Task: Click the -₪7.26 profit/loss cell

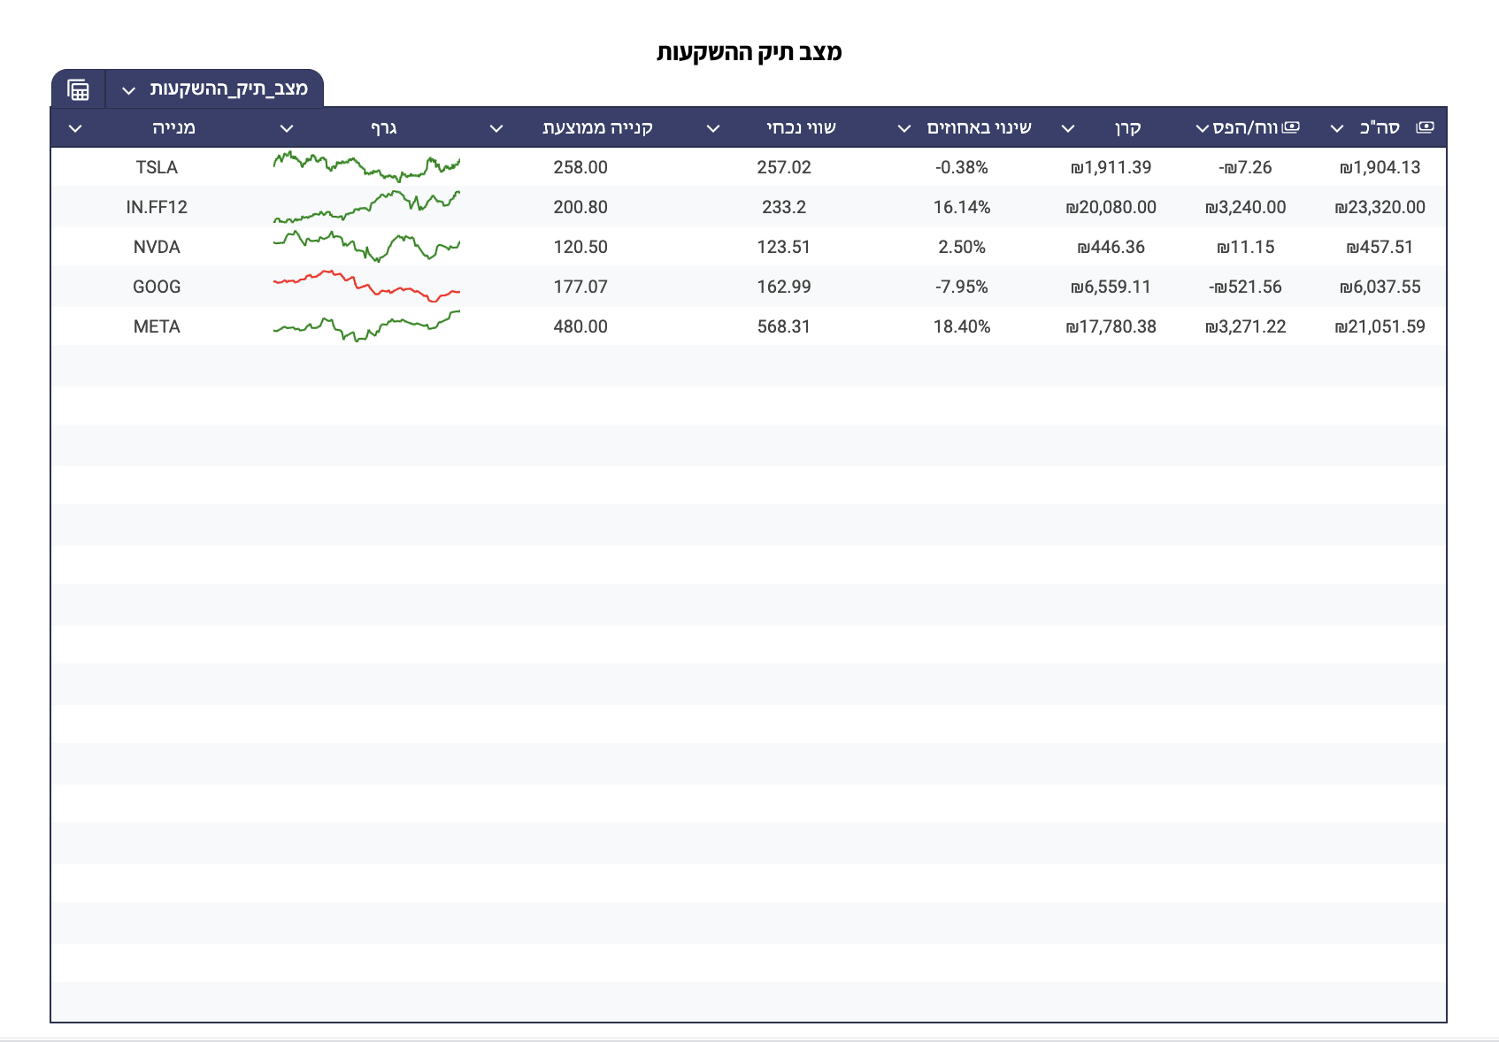Action: coord(1245,167)
